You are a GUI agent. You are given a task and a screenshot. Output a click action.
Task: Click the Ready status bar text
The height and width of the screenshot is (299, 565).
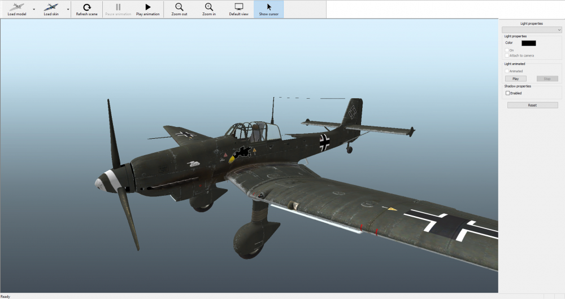coord(6,297)
